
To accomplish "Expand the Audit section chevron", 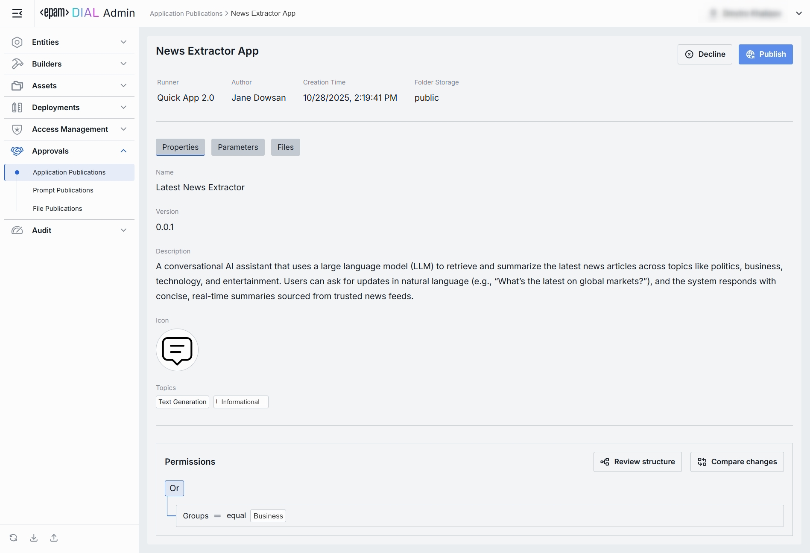I will [x=123, y=230].
